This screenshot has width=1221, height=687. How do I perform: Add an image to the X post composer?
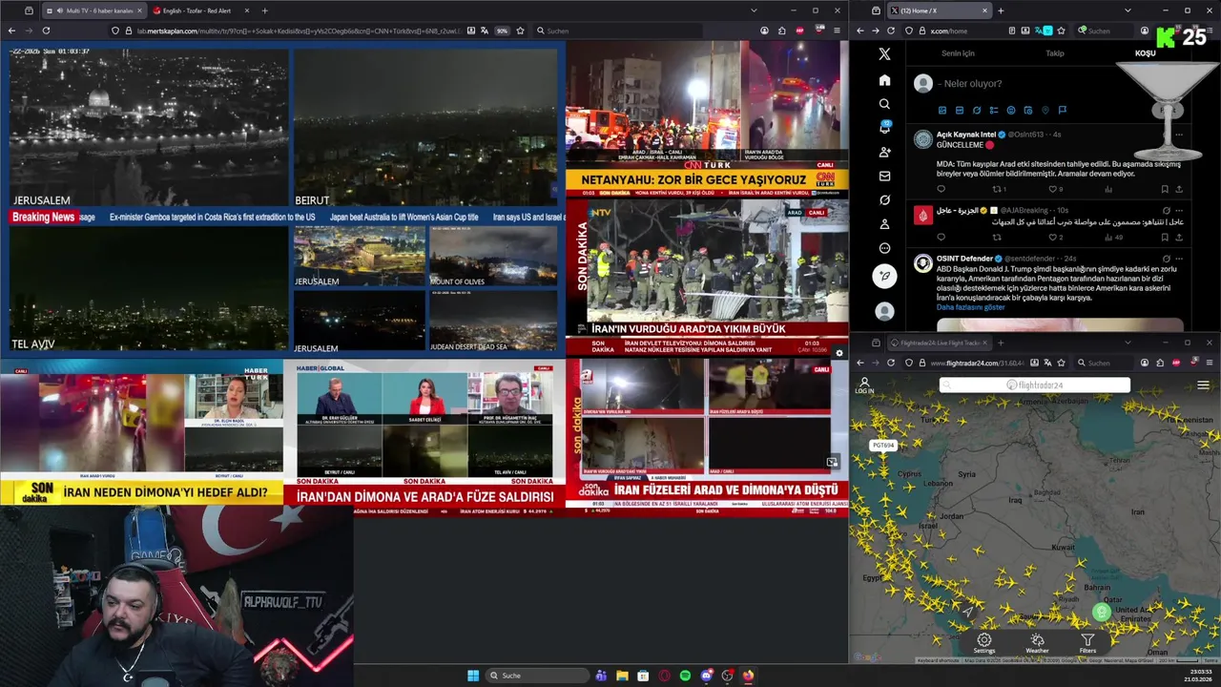click(942, 111)
